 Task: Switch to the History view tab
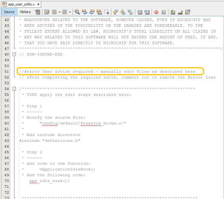pos(25,12)
